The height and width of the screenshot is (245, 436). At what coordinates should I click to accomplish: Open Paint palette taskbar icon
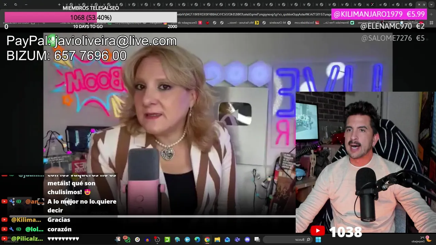(x=177, y=240)
